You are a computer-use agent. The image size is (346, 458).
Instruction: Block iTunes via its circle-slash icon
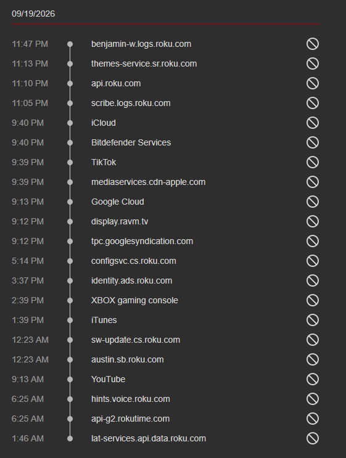313,320
